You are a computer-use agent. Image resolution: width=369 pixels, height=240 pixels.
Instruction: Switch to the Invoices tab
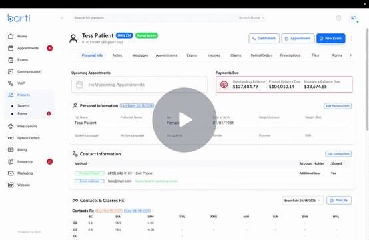tap(214, 55)
